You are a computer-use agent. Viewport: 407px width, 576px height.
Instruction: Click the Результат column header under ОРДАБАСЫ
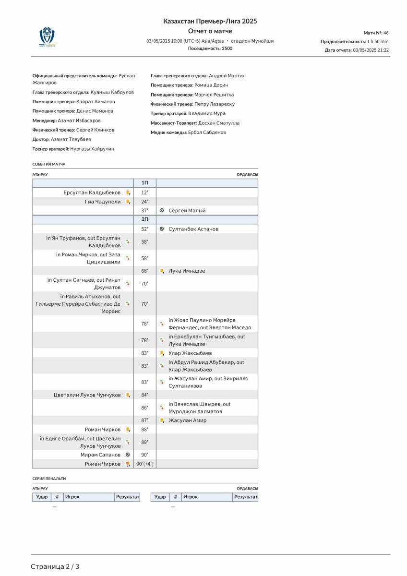245,497
